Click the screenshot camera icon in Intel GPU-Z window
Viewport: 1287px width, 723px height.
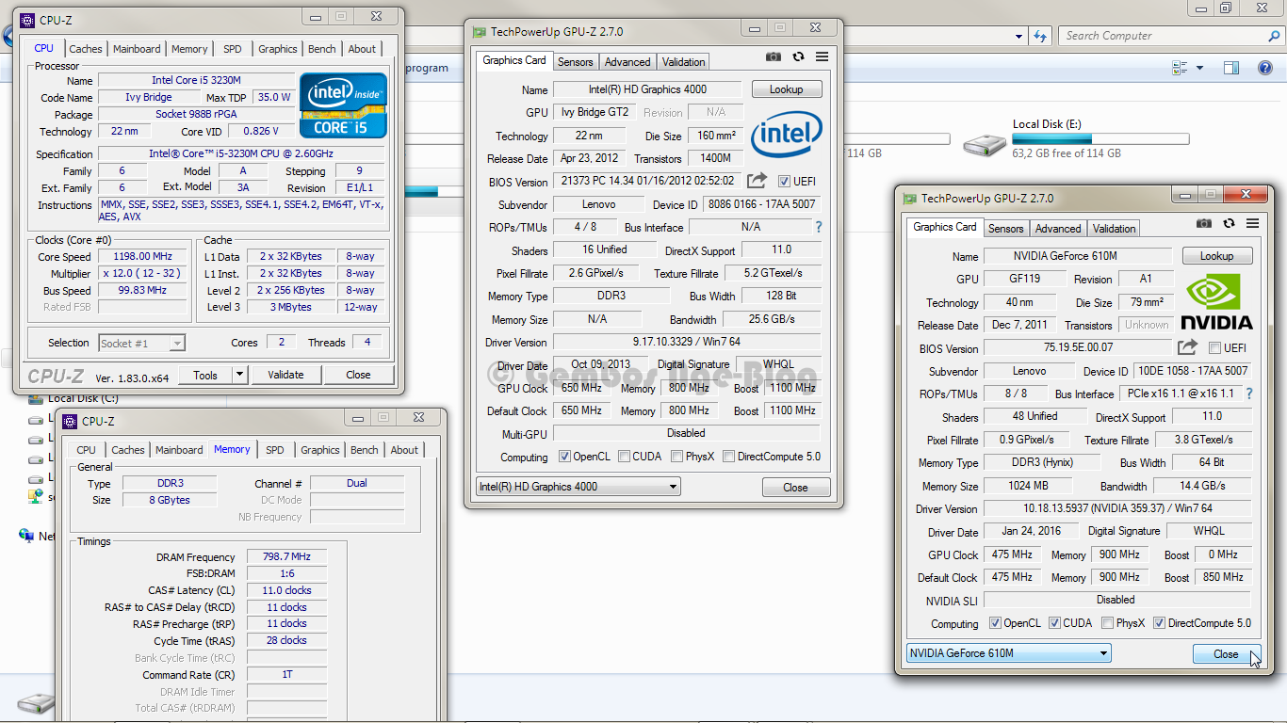[774, 56]
